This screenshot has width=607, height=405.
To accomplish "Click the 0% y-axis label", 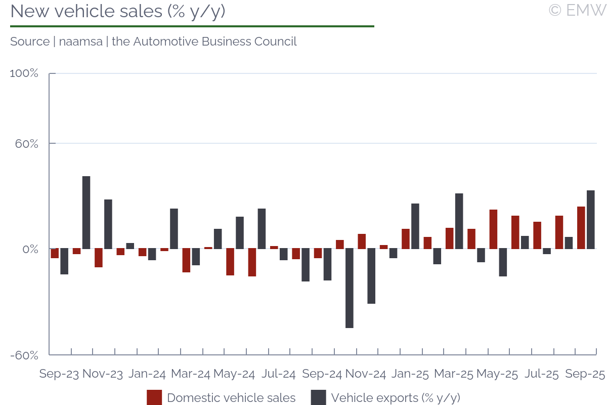I will 30,249.
